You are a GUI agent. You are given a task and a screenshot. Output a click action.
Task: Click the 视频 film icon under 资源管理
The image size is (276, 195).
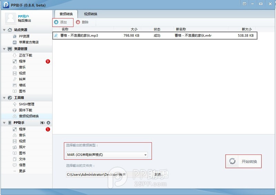pyautogui.click(x=14, y=73)
